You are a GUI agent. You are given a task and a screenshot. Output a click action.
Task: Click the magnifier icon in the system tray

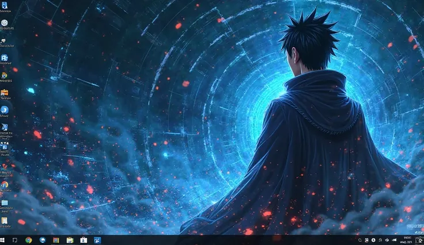click(360, 240)
